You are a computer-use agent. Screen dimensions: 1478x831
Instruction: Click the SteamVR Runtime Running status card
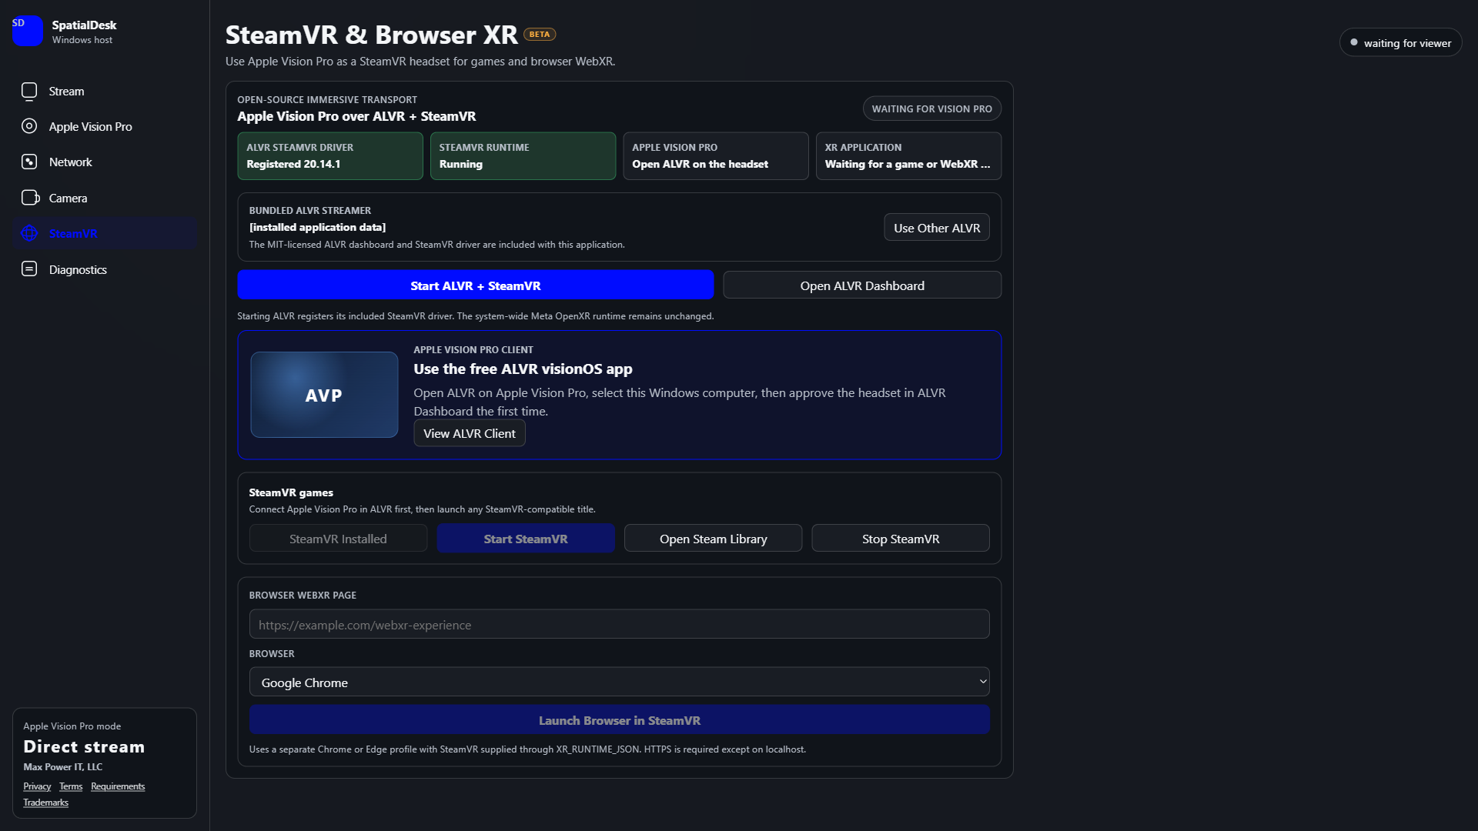pyautogui.click(x=523, y=156)
